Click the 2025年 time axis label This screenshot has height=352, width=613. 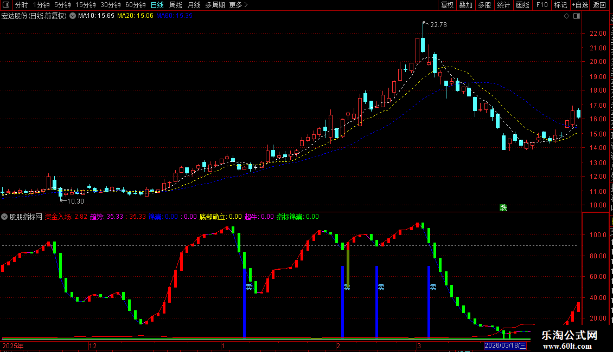click(13, 346)
